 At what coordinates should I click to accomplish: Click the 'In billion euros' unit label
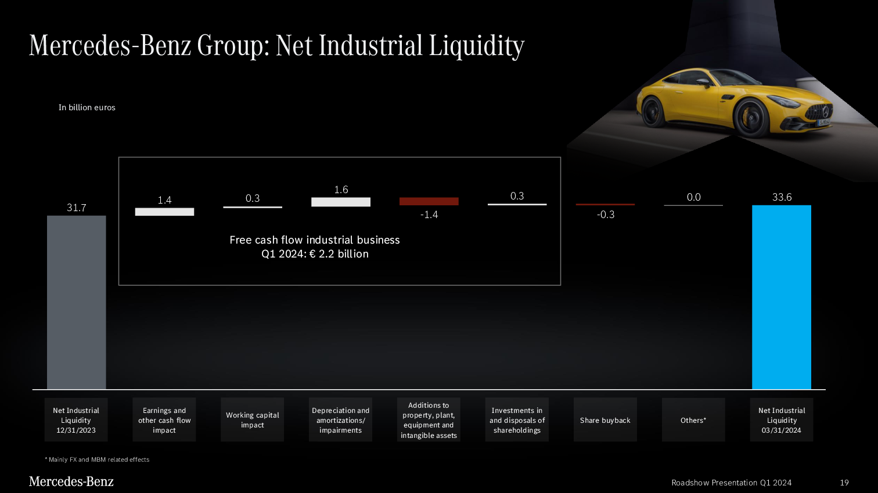click(x=87, y=107)
